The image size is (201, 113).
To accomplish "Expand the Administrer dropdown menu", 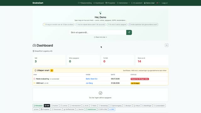I will [123, 3].
